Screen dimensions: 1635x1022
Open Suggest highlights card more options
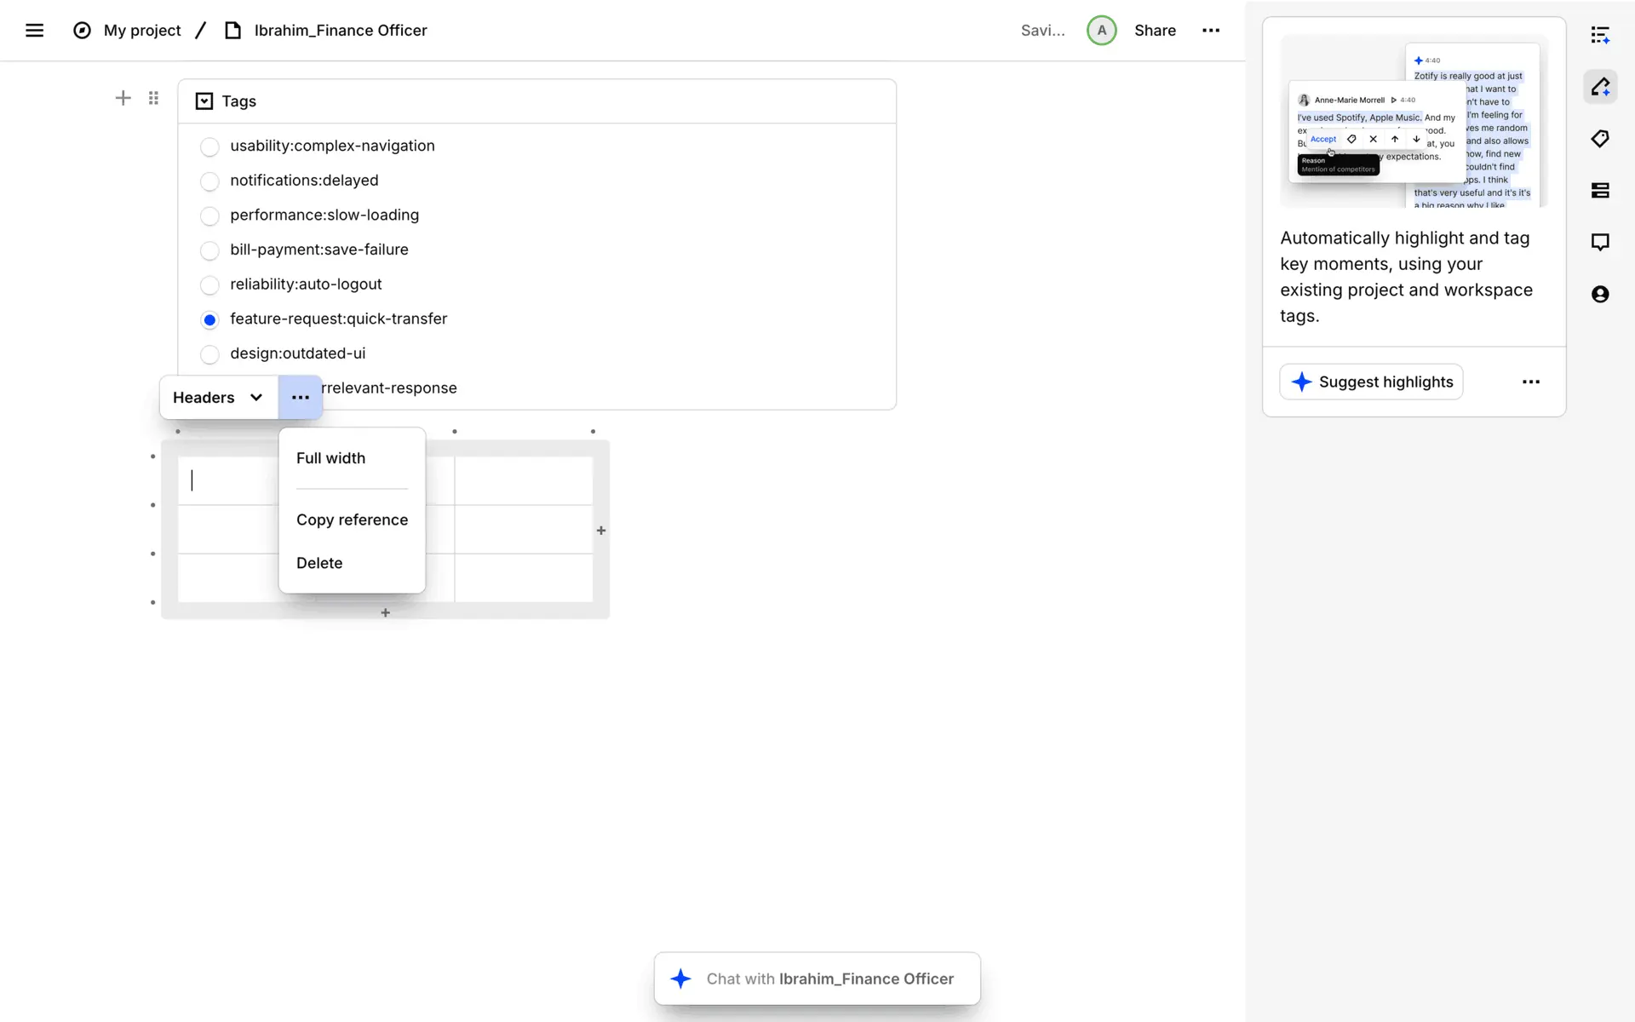(x=1530, y=382)
